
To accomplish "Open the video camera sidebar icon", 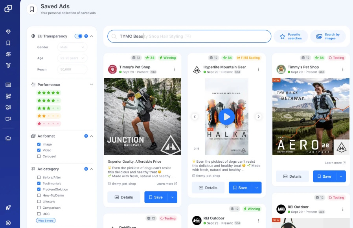I will [x=8, y=119].
